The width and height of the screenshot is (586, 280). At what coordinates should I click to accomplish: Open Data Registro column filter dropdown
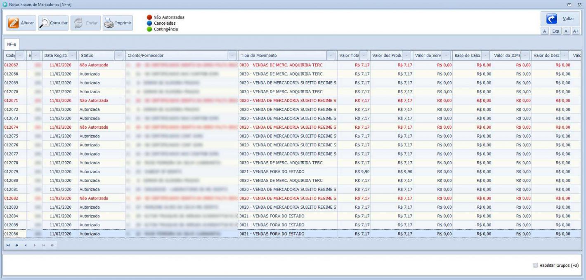point(72,55)
